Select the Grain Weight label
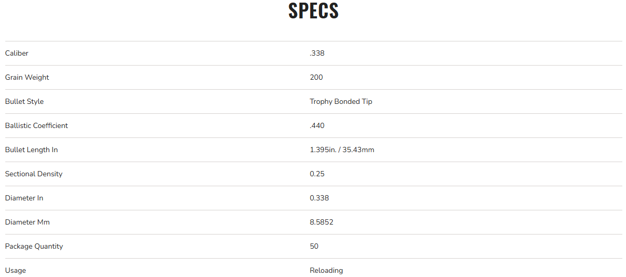Viewport: 626px width, 277px height. tap(27, 77)
